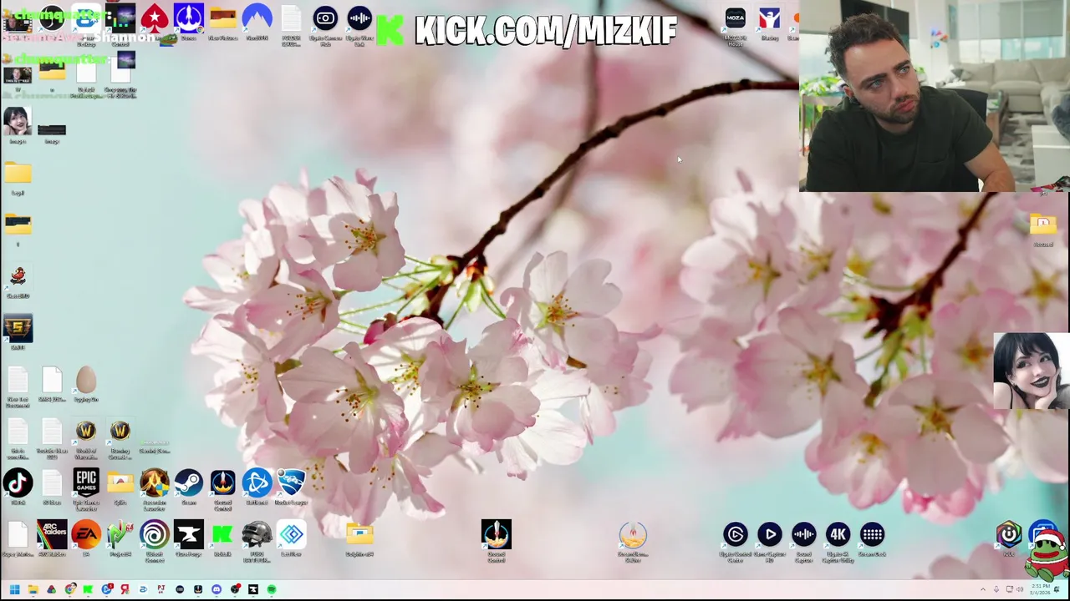The width and height of the screenshot is (1070, 601).
Task: Launch the Battle.net desktop shortcut
Action: click(x=257, y=482)
